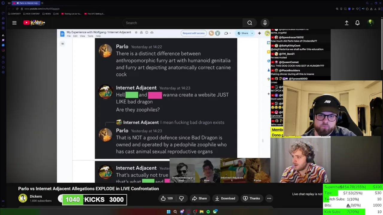The height and width of the screenshot is (215, 383).
Task: Go to the YouTube home logo
Action: point(34,23)
